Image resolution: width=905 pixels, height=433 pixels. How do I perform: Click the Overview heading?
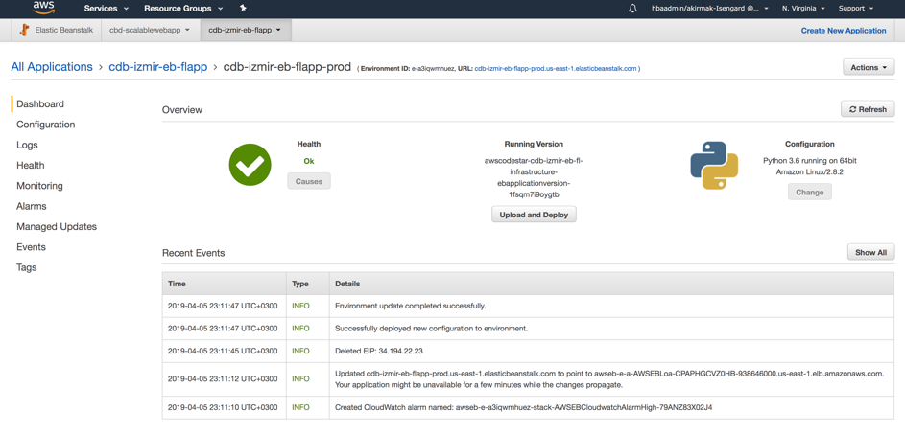coord(182,109)
